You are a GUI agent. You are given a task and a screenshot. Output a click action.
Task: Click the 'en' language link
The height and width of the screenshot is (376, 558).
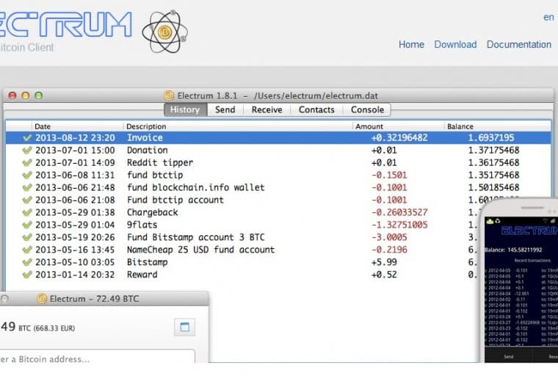click(548, 17)
